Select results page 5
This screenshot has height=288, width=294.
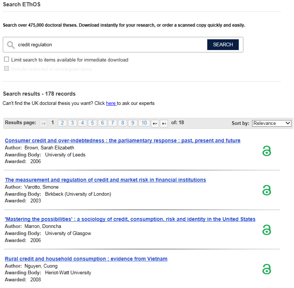92,123
